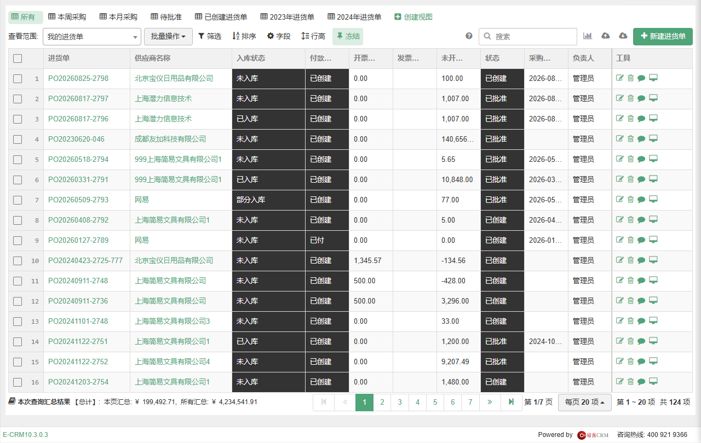Image resolution: width=701 pixels, height=443 pixels.
Task: Click the 搜索 search input field
Action: (528, 37)
